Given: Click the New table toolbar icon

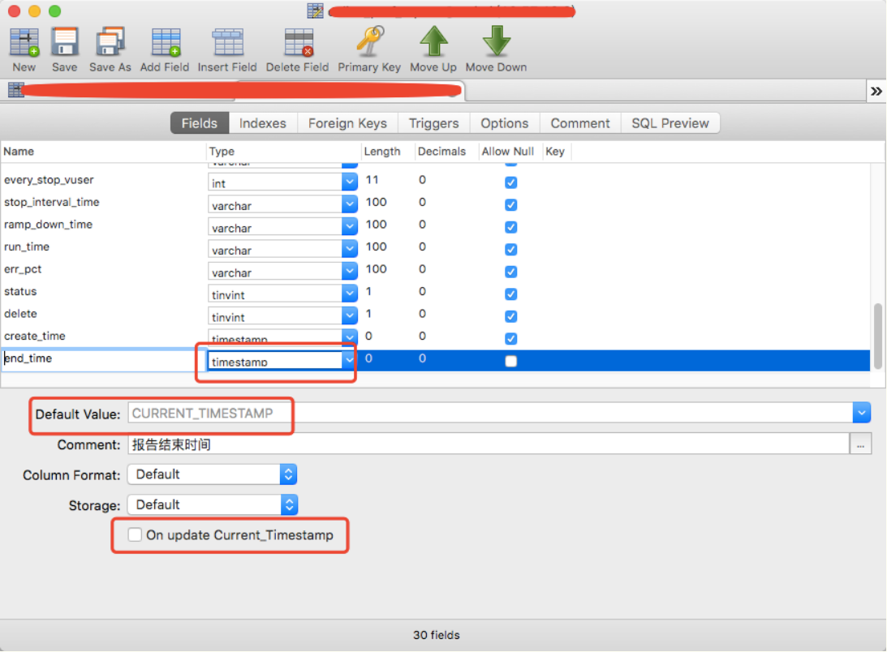Looking at the screenshot, I should (24, 42).
